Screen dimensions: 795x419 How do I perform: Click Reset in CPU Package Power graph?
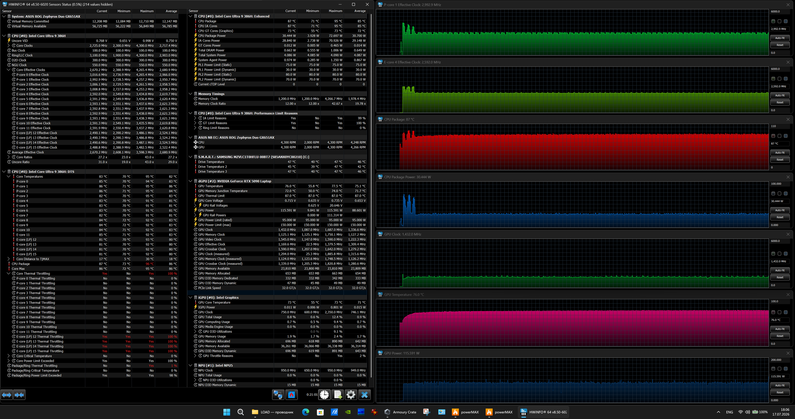780,217
